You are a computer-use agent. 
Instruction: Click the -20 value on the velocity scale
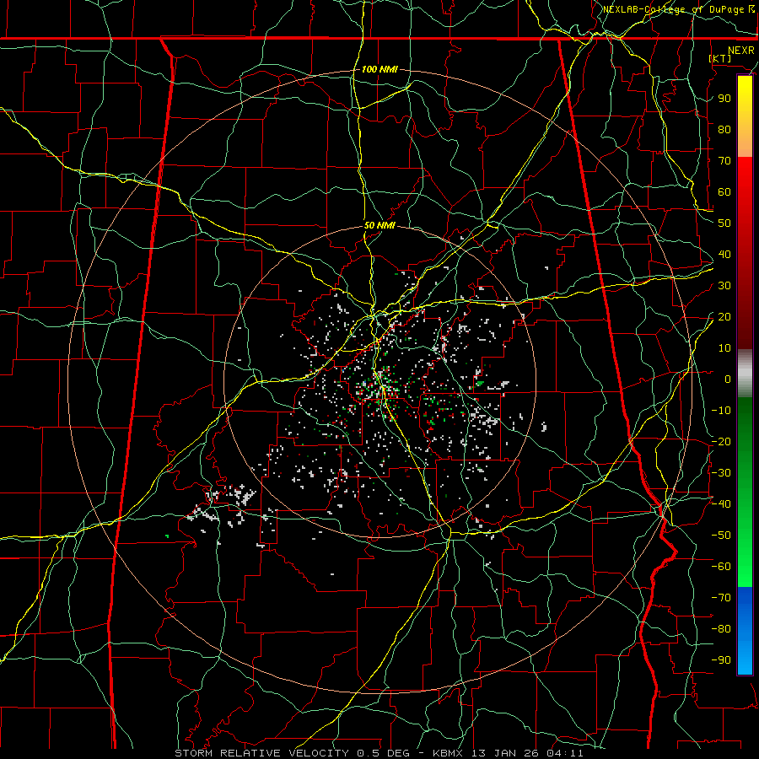pos(721,441)
